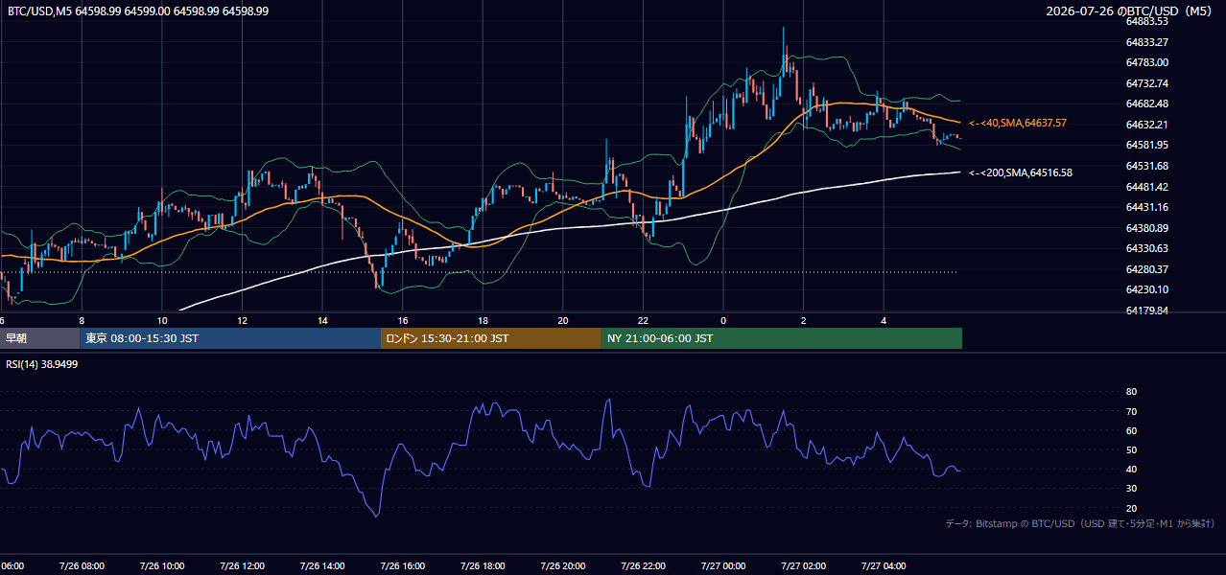Click price axis value 64883.53
This screenshot has width=1226, height=575.
click(1146, 21)
